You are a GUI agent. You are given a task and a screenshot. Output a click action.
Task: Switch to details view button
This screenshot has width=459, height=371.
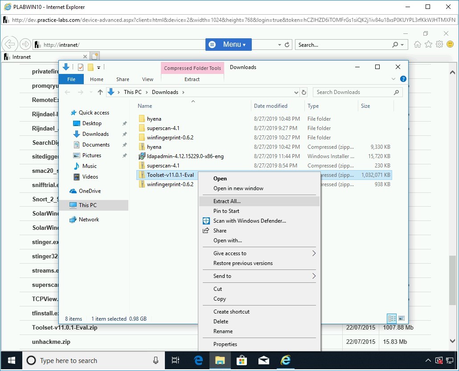[x=392, y=318]
